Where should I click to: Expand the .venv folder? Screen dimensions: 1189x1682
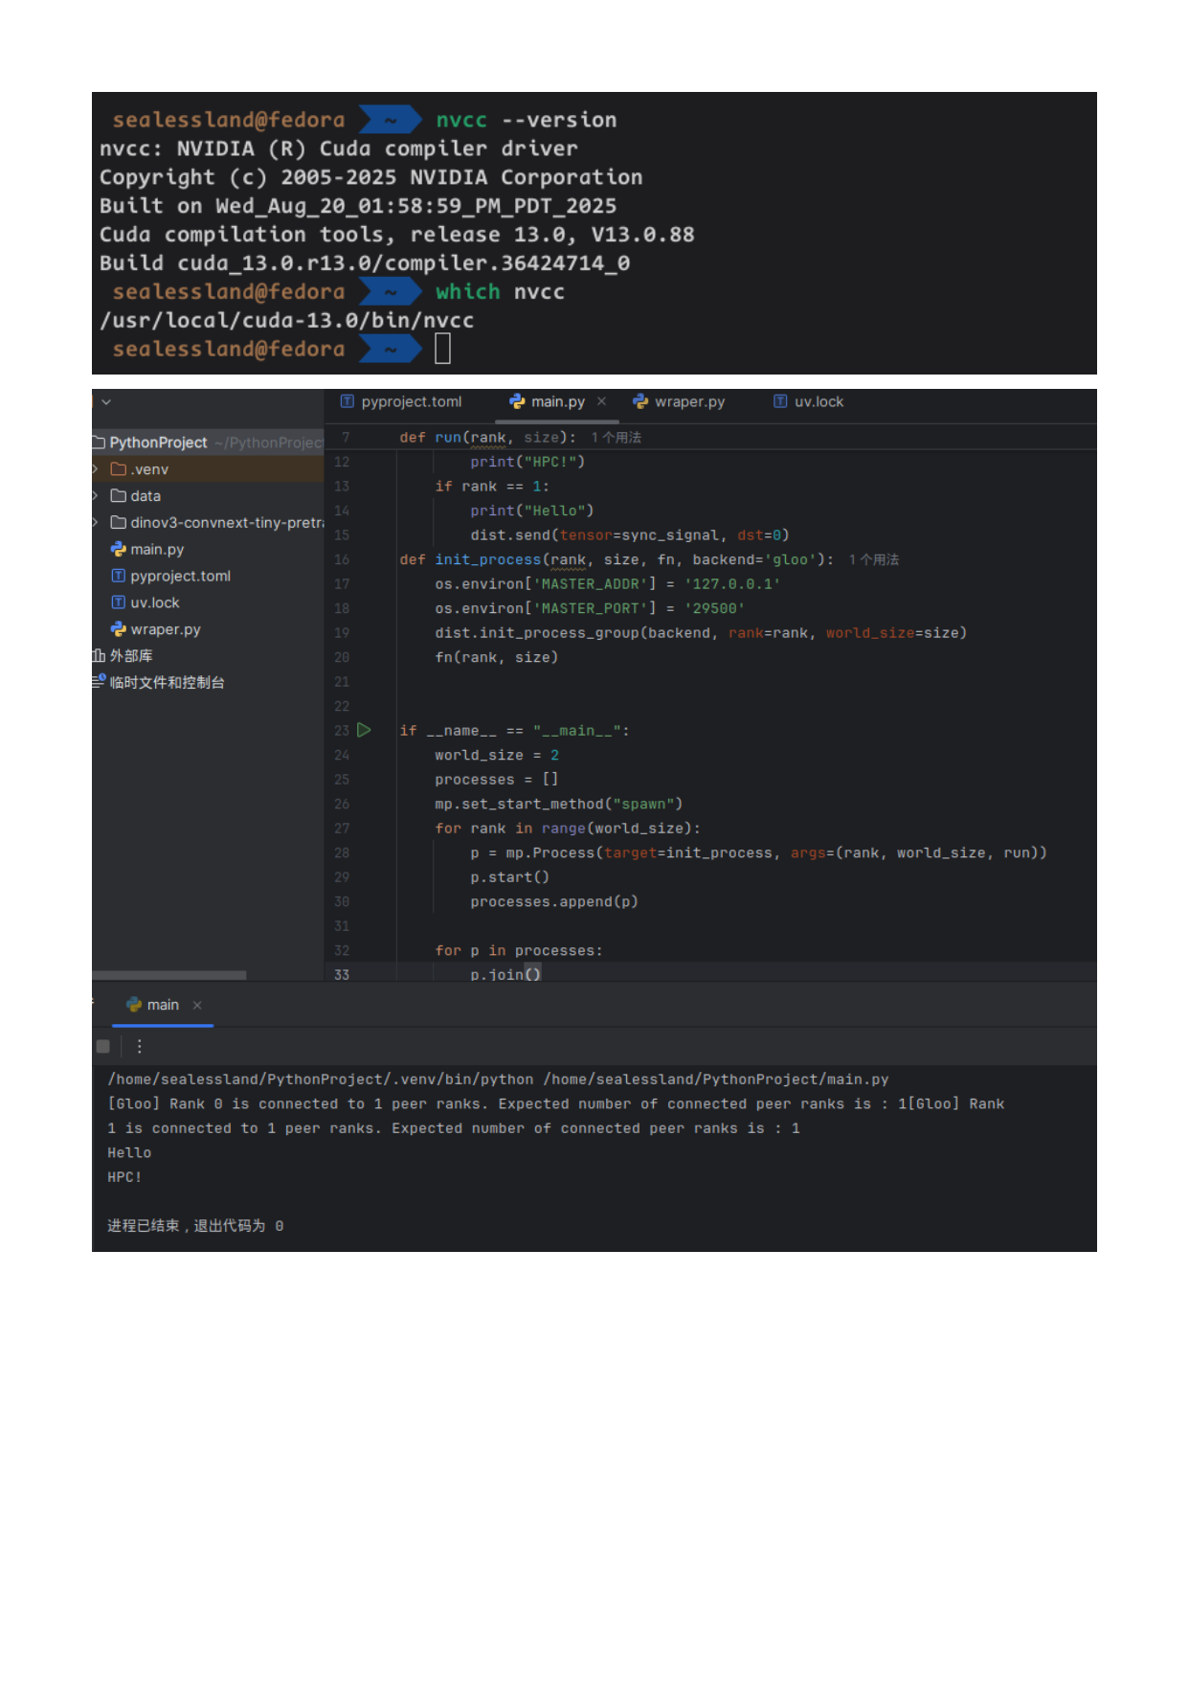point(96,469)
